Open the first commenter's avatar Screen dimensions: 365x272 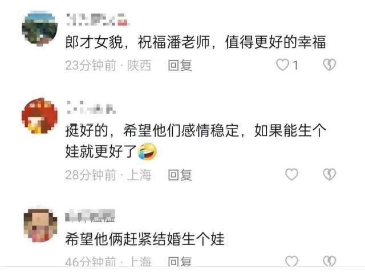tap(40, 29)
